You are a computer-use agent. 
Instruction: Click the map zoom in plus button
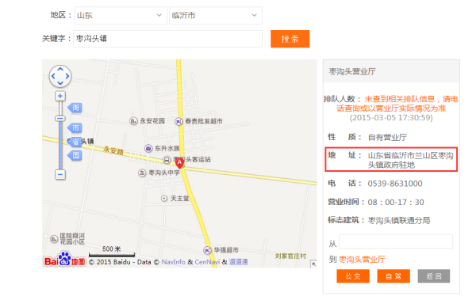click(60, 96)
